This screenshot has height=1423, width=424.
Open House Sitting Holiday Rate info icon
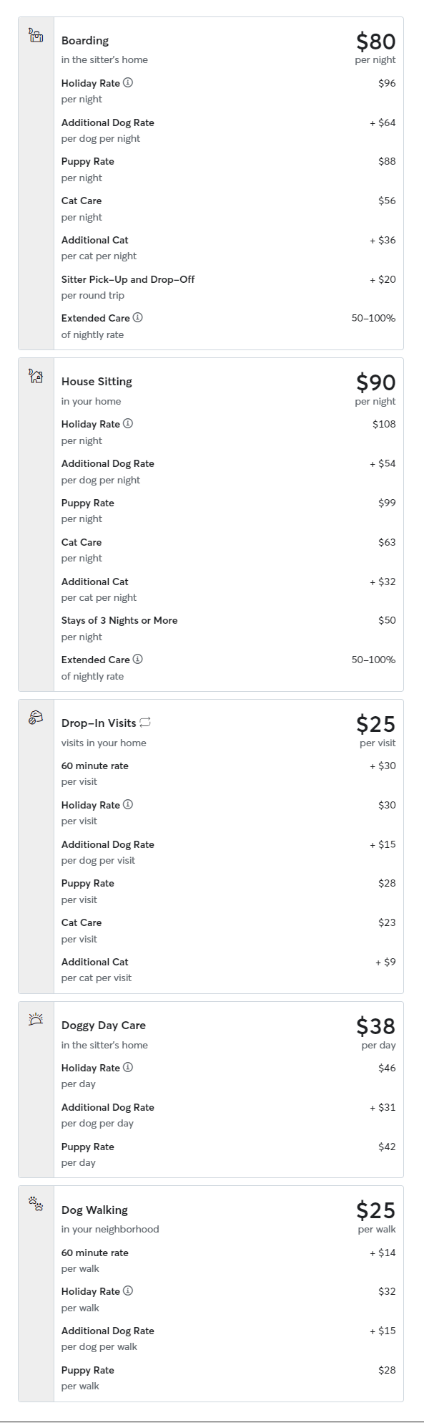[x=128, y=423]
